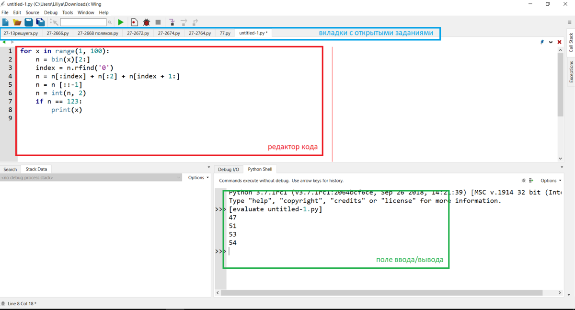Click the gray forward navigation arrow
This screenshot has width=575, height=310.
point(12,42)
